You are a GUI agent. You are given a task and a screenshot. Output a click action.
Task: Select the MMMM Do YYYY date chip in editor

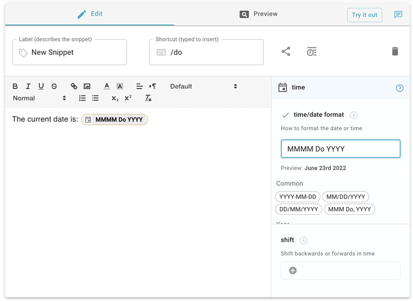[114, 120]
